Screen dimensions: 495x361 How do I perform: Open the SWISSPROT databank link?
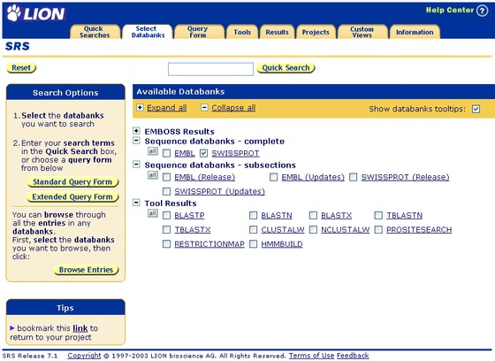tap(235, 153)
